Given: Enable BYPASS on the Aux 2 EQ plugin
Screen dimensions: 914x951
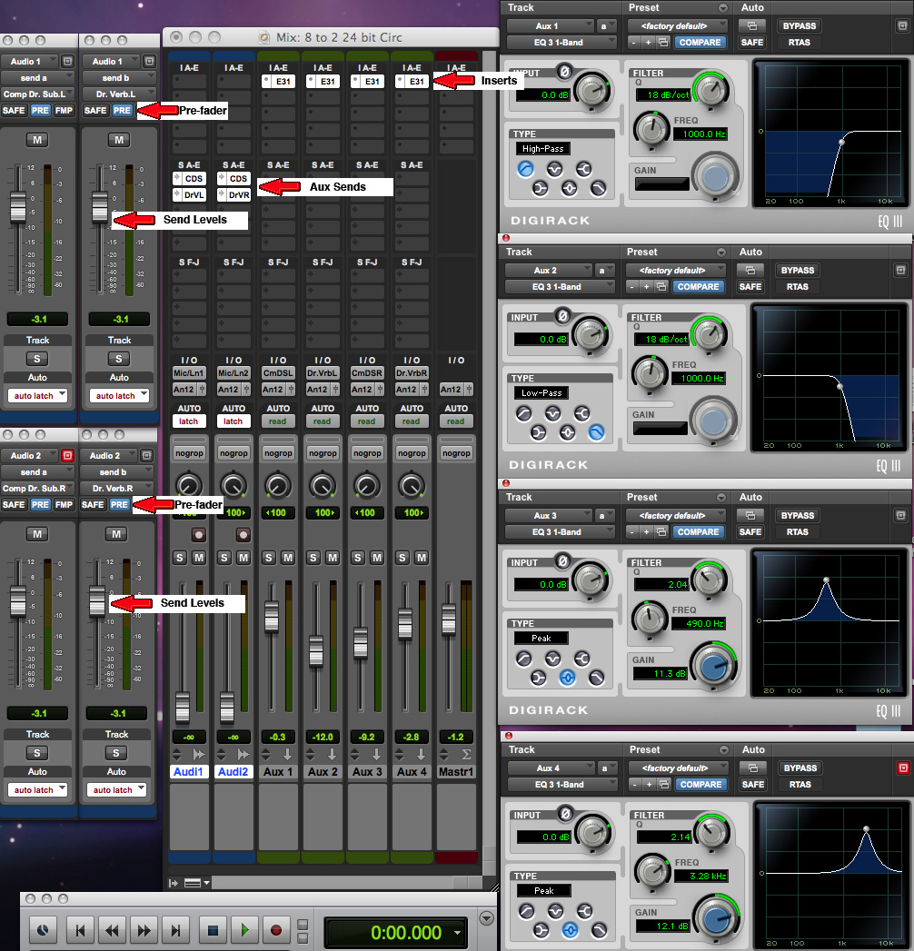Looking at the screenshot, I should (x=798, y=270).
